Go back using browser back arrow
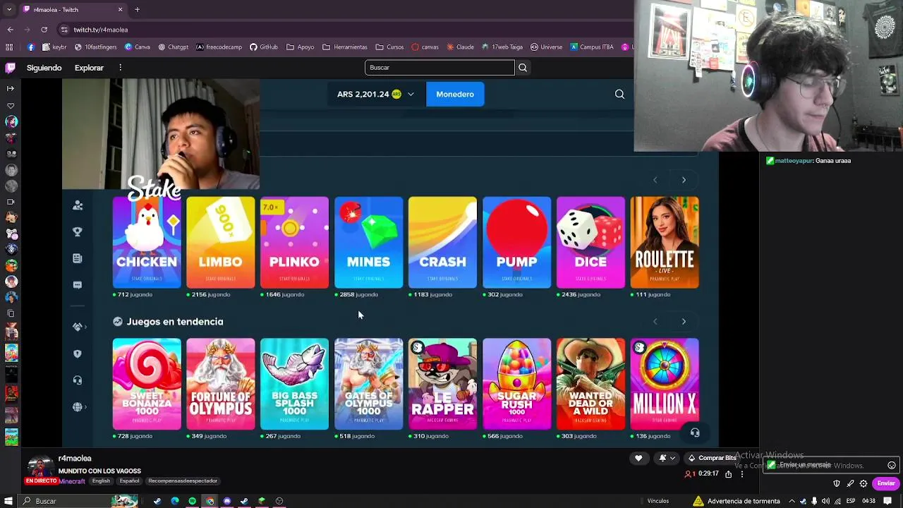The width and height of the screenshot is (903, 508). click(10, 30)
